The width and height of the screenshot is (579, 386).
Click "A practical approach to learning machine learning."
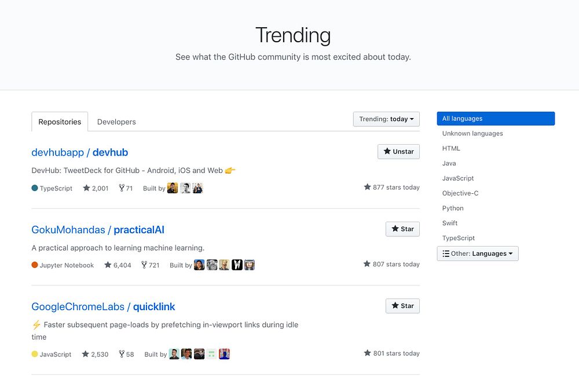pyautogui.click(x=118, y=248)
